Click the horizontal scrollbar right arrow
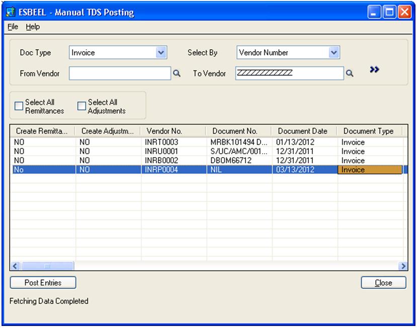 [403, 266]
